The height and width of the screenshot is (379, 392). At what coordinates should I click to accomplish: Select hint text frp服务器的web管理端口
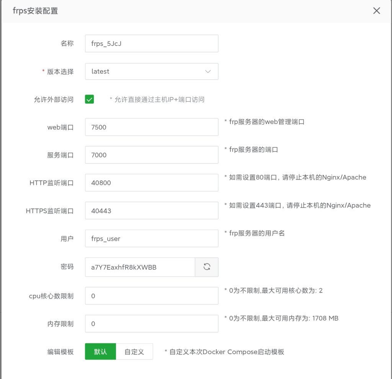[x=266, y=122]
